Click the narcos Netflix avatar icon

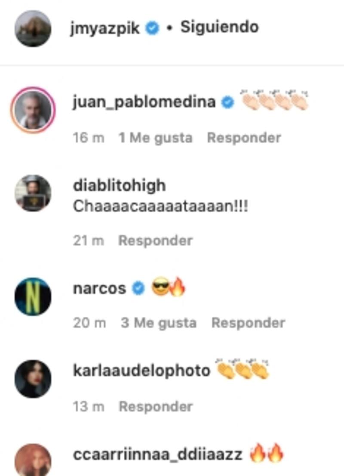pos(33,296)
